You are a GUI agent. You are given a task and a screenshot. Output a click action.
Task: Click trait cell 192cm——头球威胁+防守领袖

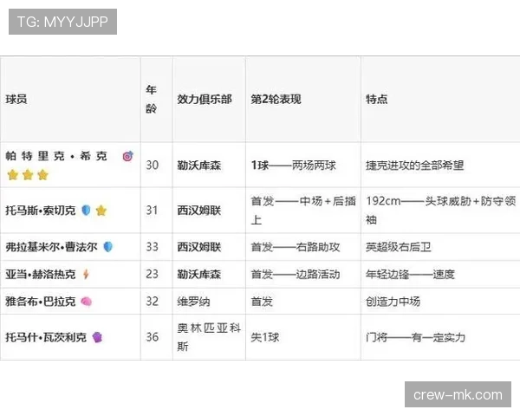point(441,211)
